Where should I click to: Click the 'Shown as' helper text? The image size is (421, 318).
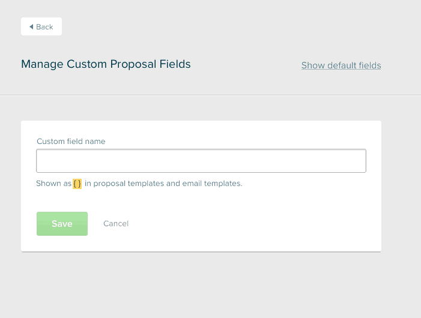tap(53, 184)
